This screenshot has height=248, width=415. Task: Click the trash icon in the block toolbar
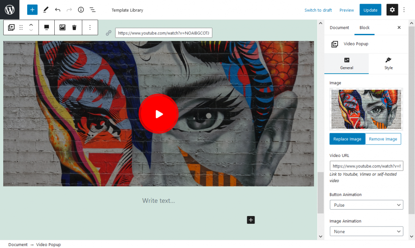click(75, 27)
